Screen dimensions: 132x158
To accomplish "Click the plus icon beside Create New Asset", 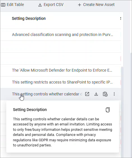I will point(80,5).
